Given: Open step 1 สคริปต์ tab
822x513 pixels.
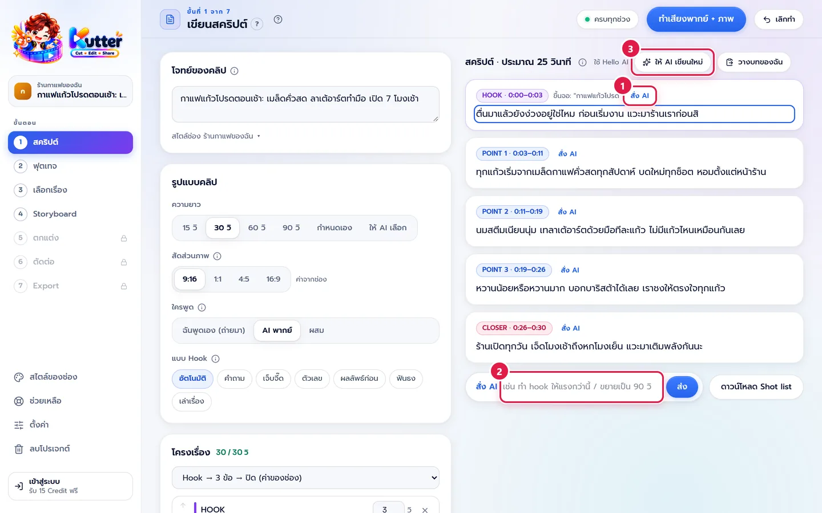Looking at the screenshot, I should [70, 142].
